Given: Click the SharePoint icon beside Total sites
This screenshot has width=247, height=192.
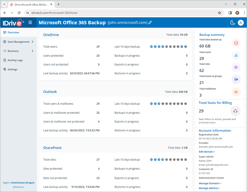Looking at the screenshot, I should click(236, 67).
